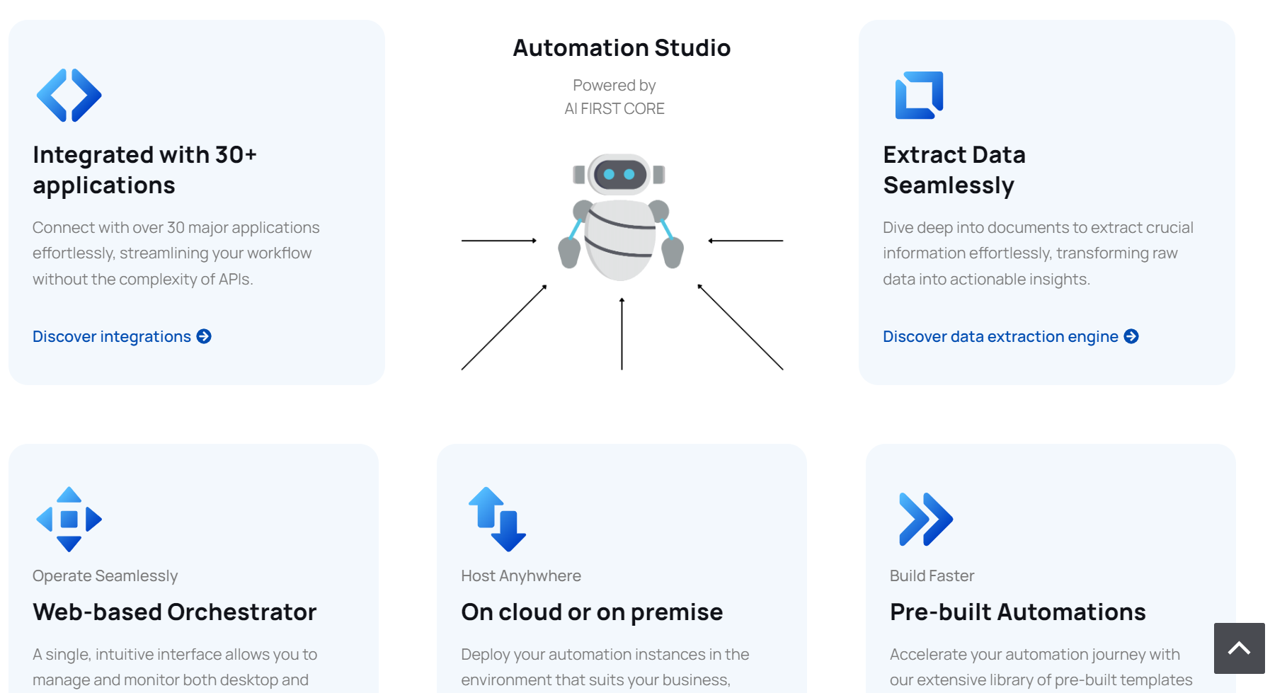Click the four-way arrows Orchestrator icon
The height and width of the screenshot is (693, 1270).
(69, 519)
